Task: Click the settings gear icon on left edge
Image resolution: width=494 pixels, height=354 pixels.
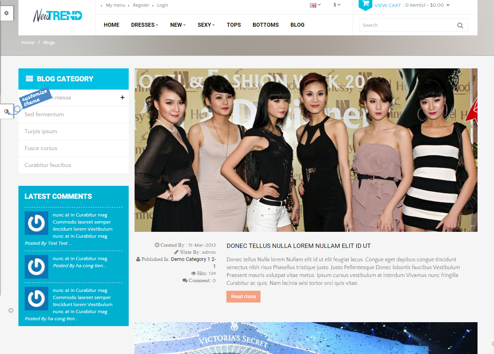Action: click(6, 13)
